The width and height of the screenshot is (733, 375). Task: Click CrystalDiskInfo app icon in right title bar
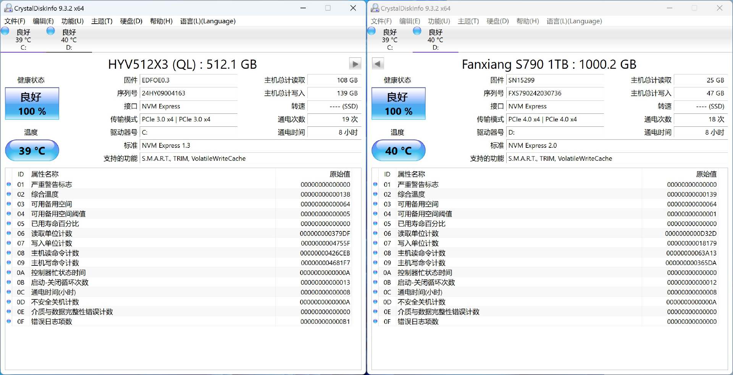coord(375,8)
